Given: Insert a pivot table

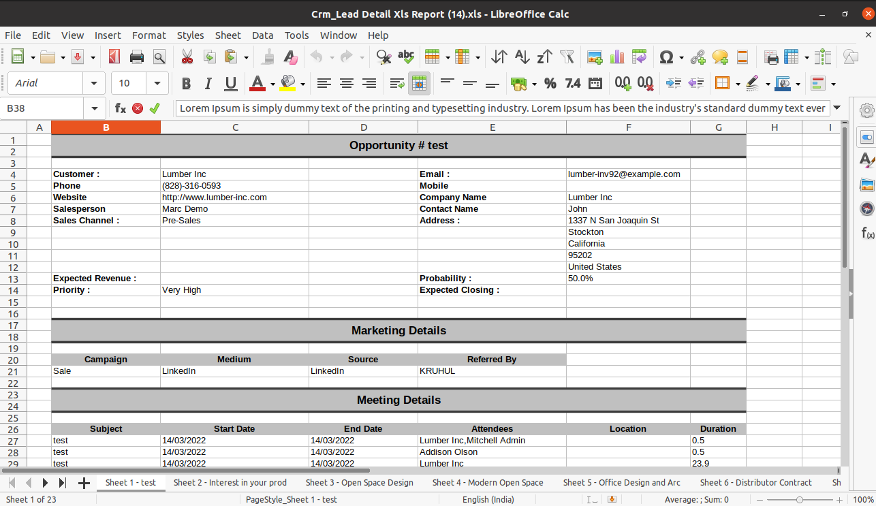Looking at the screenshot, I should click(639, 57).
